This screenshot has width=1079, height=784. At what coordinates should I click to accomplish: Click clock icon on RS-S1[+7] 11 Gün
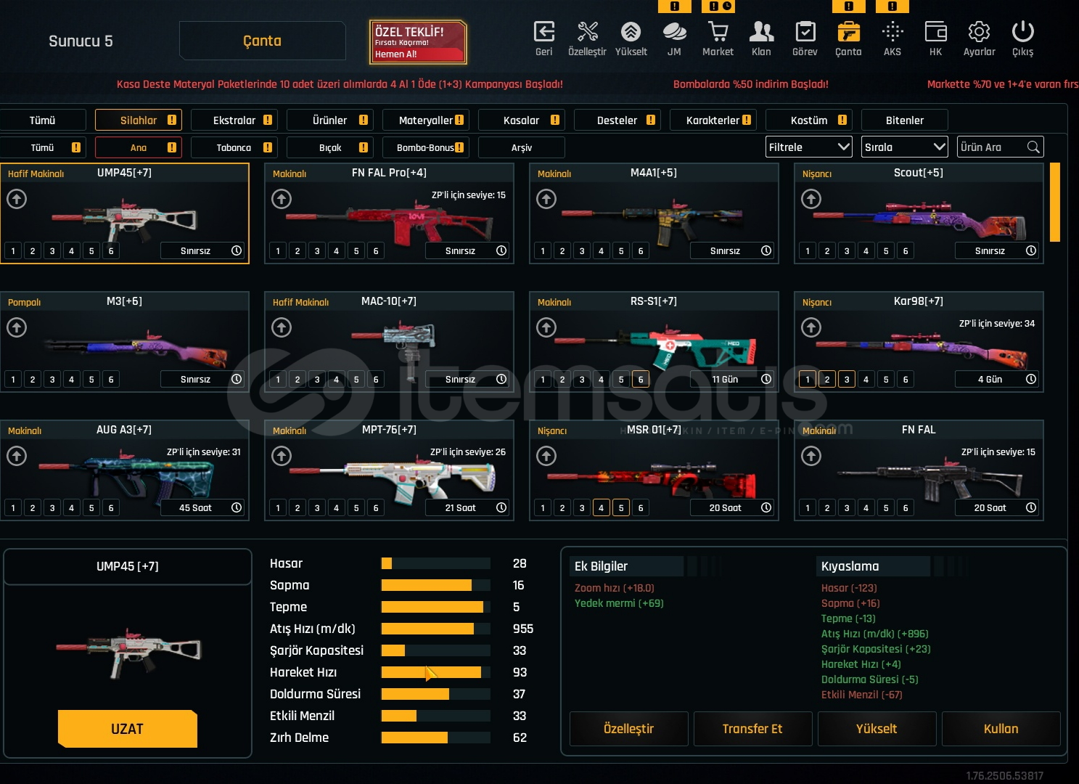coord(766,379)
